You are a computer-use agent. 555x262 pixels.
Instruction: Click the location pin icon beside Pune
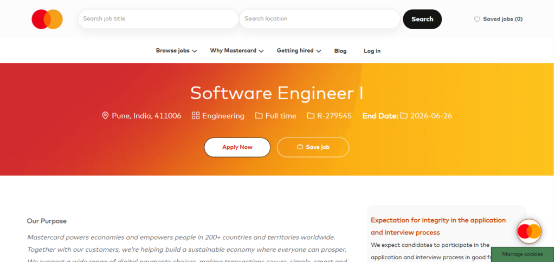point(105,116)
